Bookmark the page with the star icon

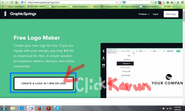click(120, 2)
